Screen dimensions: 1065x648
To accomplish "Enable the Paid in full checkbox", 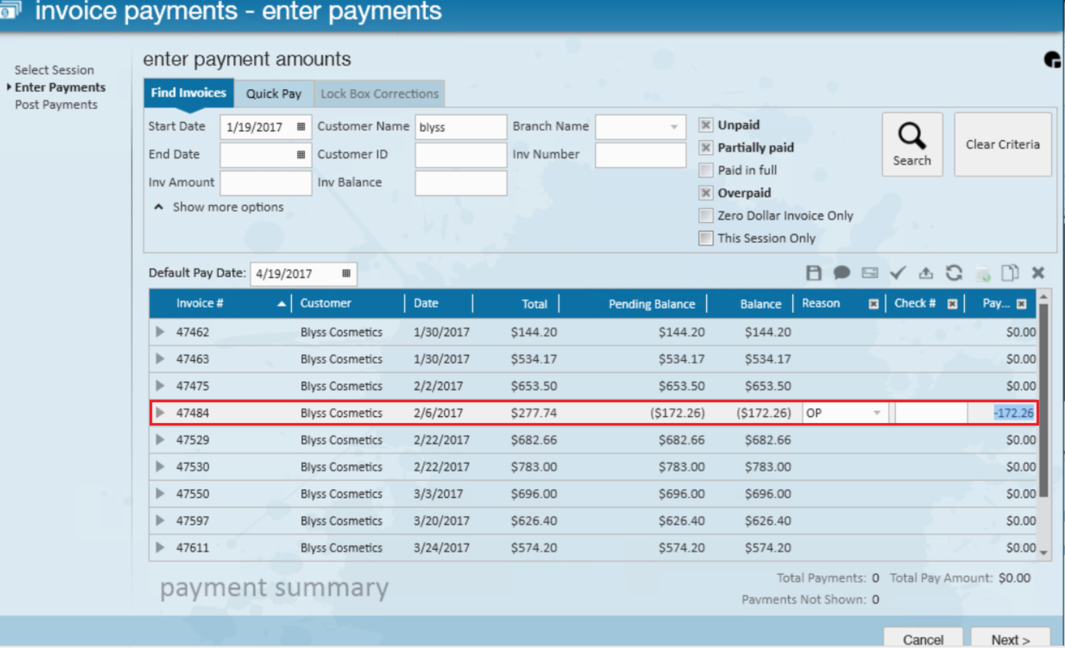I will (x=705, y=170).
